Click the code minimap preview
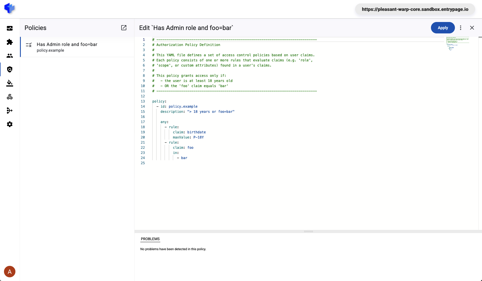 [x=457, y=44]
